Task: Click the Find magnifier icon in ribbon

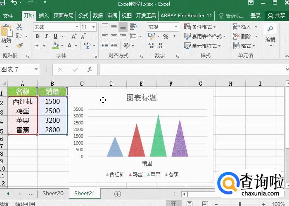Action: (x=270, y=29)
